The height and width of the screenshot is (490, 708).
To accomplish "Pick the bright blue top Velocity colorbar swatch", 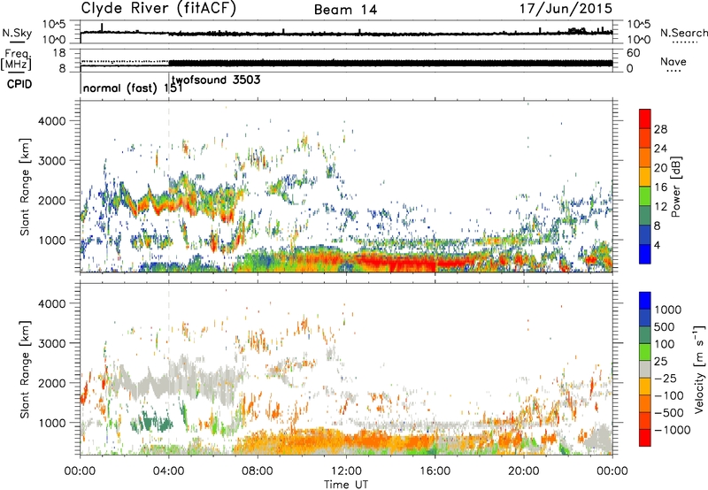I will click(645, 301).
